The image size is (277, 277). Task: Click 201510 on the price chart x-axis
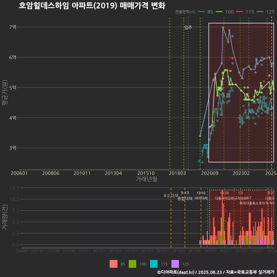point(146,173)
